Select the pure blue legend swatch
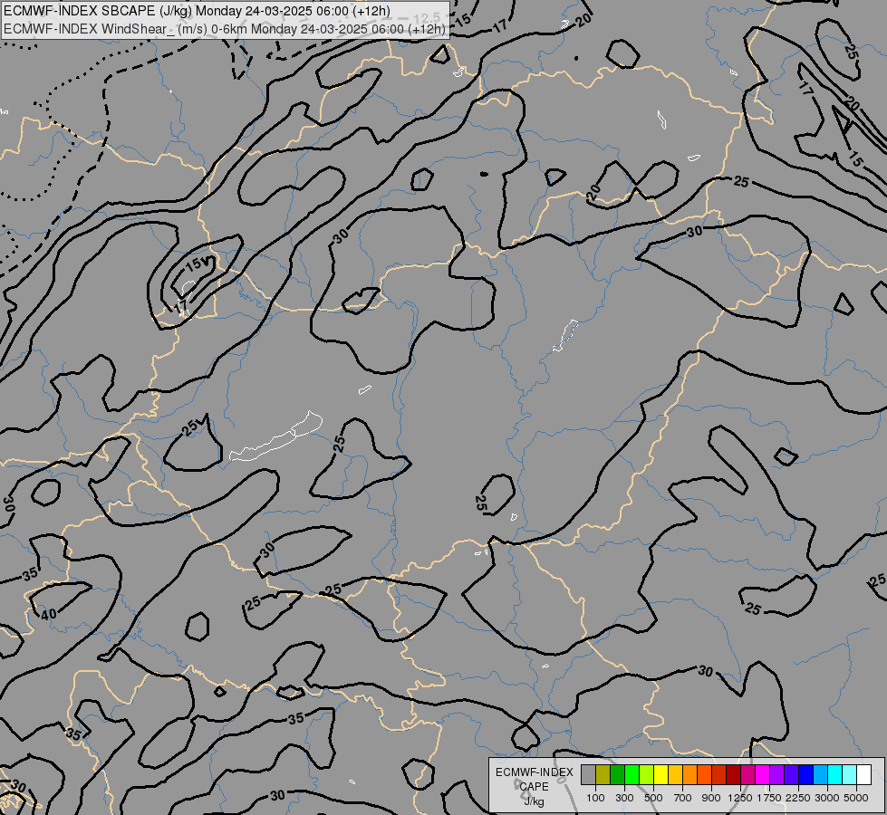The width and height of the screenshot is (887, 815). [x=806, y=775]
